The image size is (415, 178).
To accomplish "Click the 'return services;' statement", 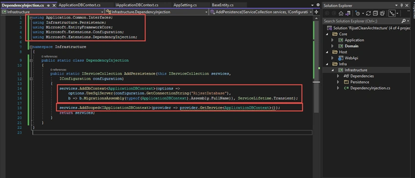I will [77, 113].
